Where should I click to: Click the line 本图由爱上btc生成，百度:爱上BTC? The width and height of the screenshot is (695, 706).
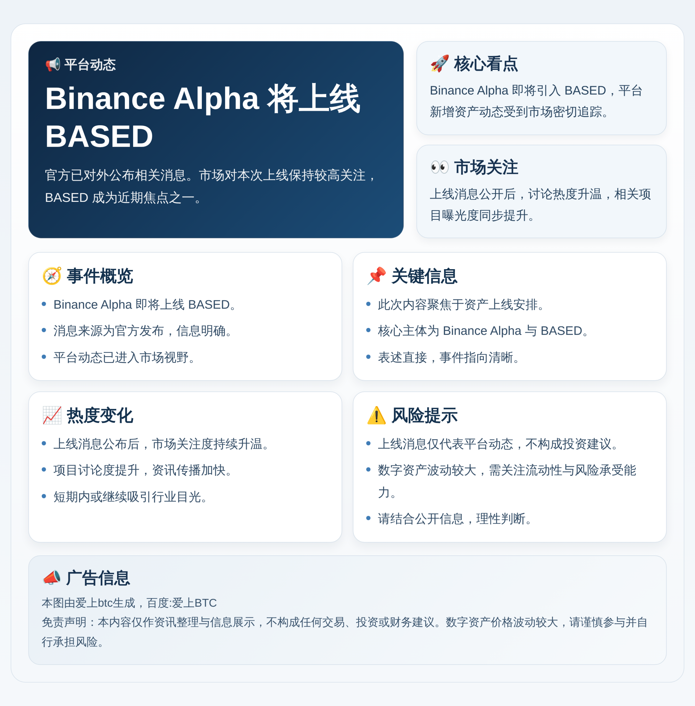click(129, 603)
